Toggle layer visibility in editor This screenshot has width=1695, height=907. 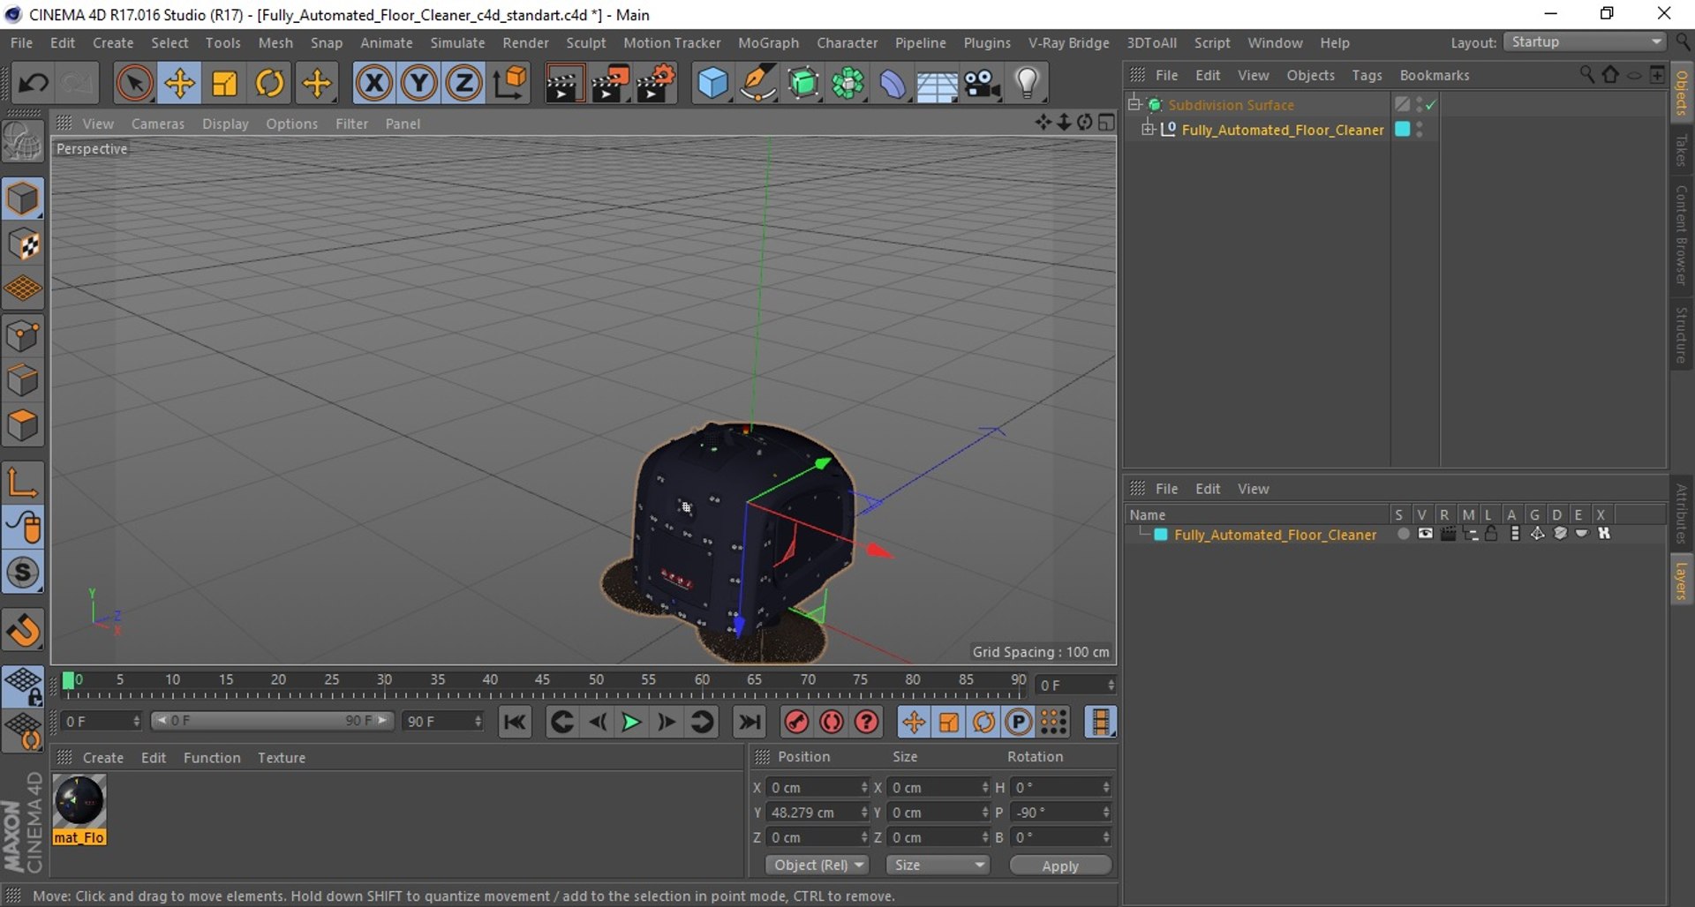pyautogui.click(x=1425, y=535)
